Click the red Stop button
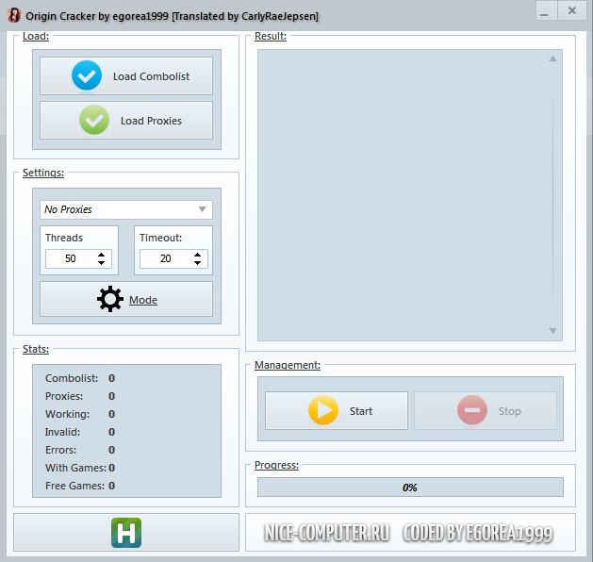Viewport: 593px width, 562px height. [x=486, y=411]
